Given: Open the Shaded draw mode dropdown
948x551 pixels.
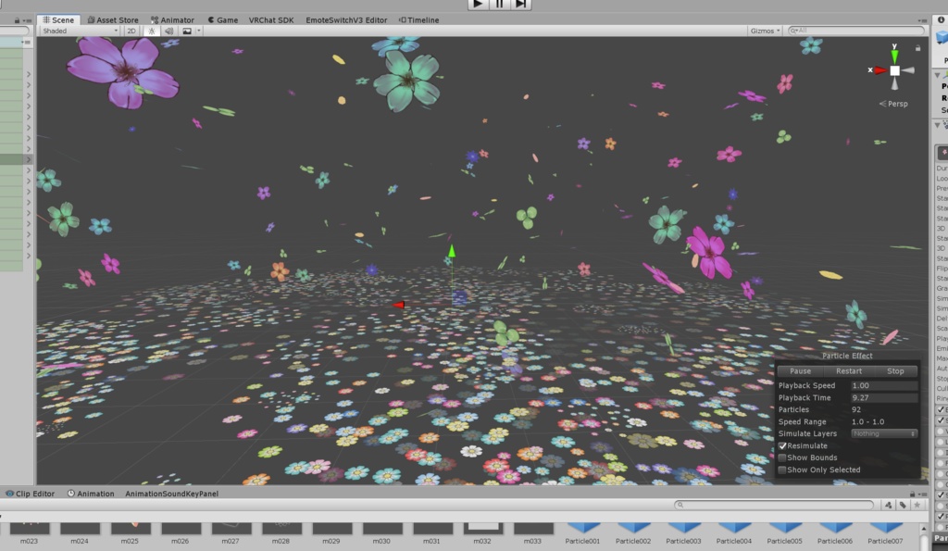Looking at the screenshot, I should click(x=80, y=31).
